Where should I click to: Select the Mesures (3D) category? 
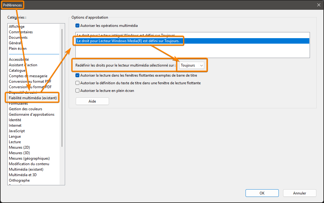pos(19,153)
